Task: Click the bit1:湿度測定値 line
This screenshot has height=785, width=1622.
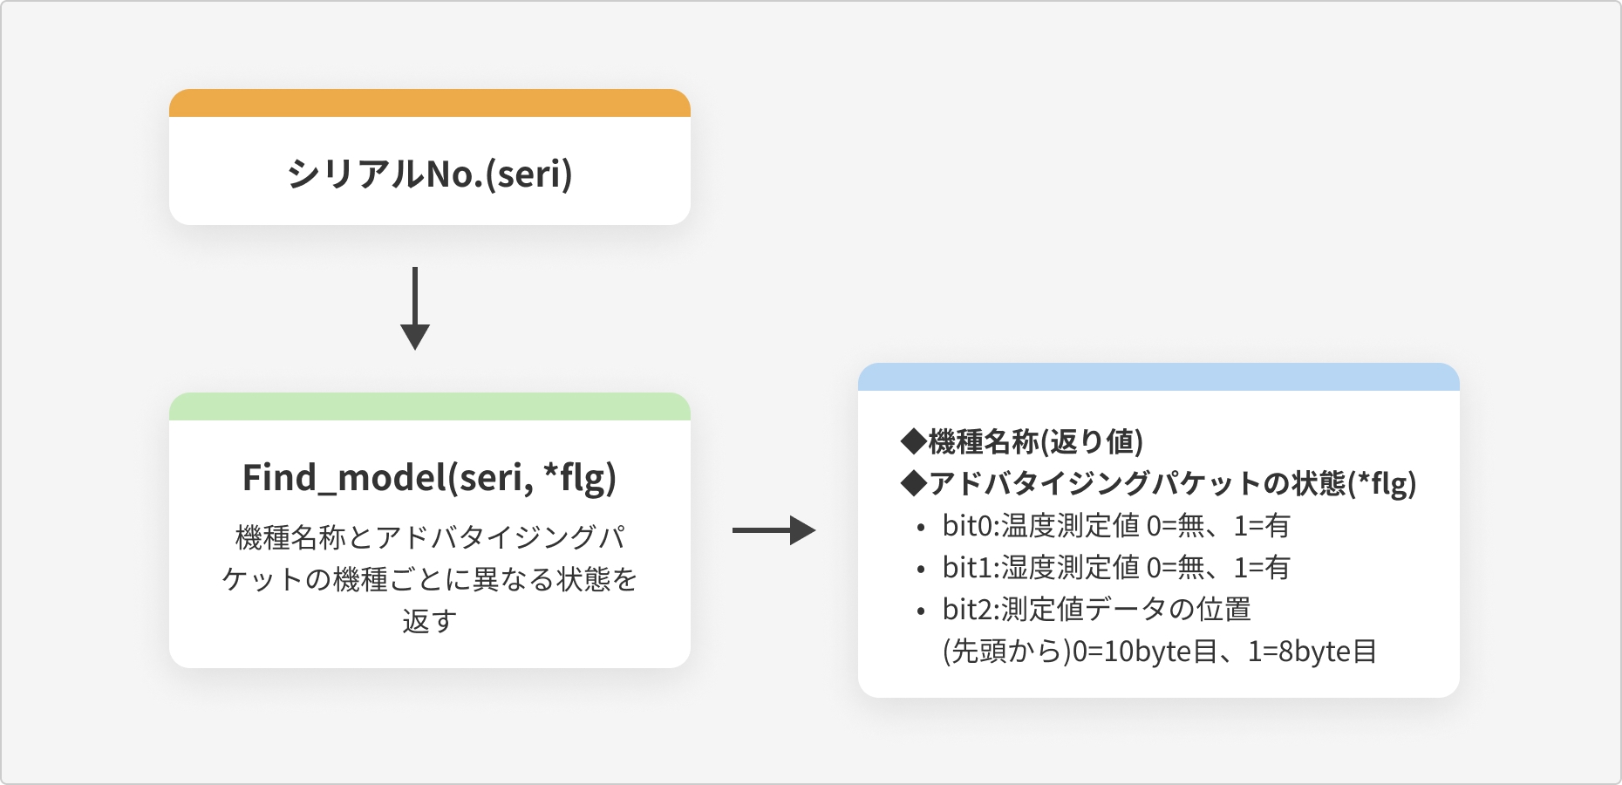Action: (x=1116, y=568)
